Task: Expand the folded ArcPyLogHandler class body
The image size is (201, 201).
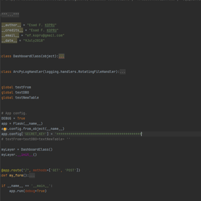Action: [123, 72]
